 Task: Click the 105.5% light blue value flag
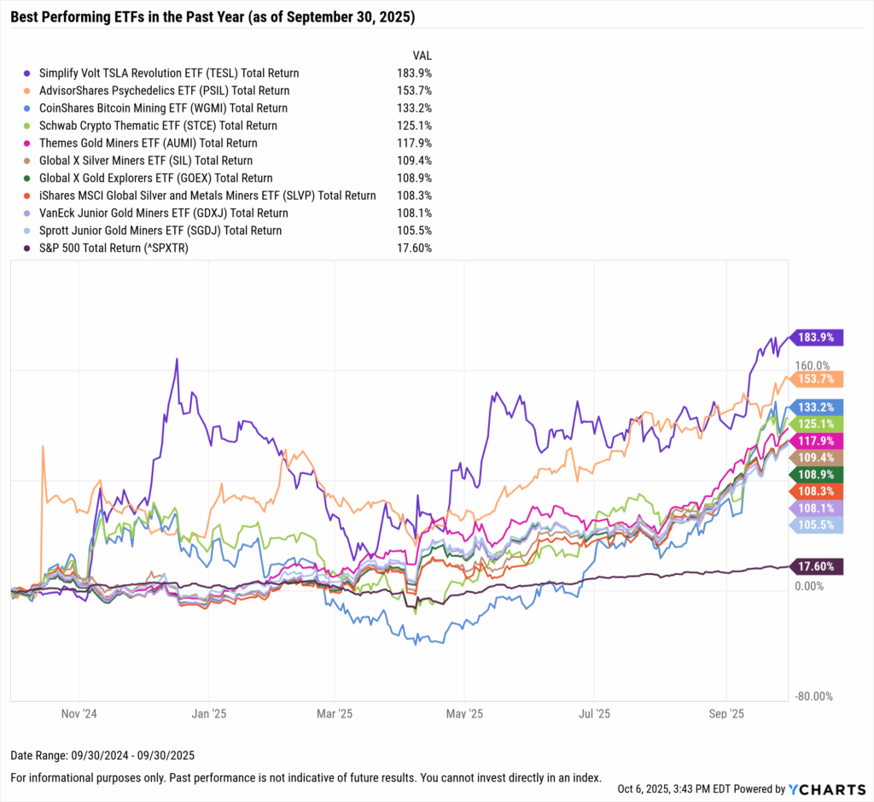click(x=817, y=524)
